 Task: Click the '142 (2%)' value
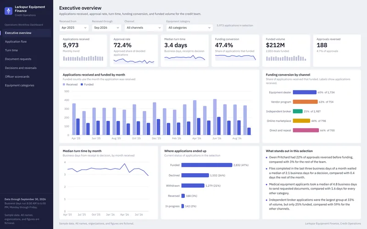tap(191, 207)
